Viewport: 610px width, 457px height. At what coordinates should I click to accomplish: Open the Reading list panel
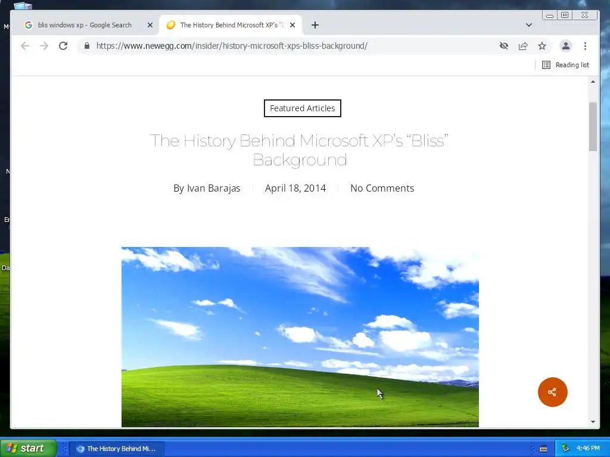pyautogui.click(x=566, y=65)
